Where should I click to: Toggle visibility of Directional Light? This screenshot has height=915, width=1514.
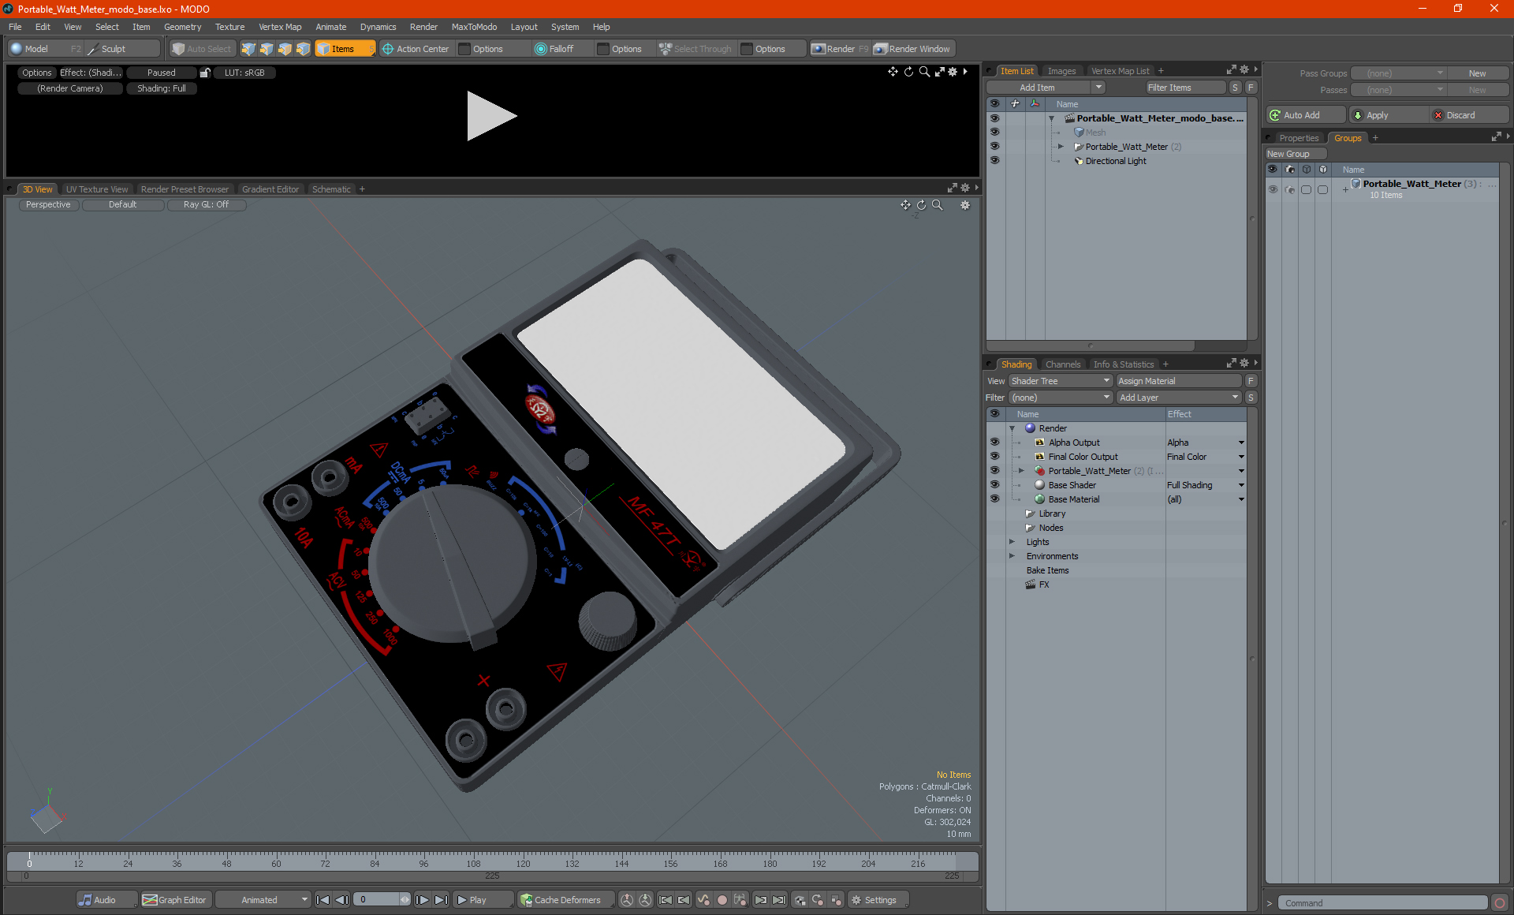[x=994, y=160]
